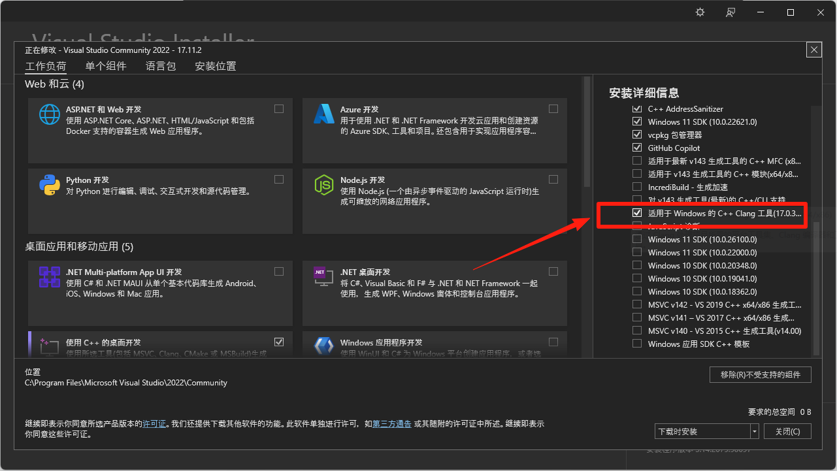Enable the ASP.NET and Web development workload
Image resolution: width=837 pixels, height=471 pixels.
pyautogui.click(x=279, y=108)
